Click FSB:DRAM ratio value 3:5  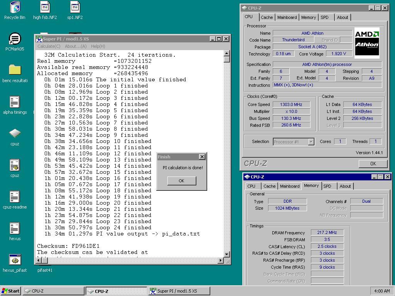[327, 240]
